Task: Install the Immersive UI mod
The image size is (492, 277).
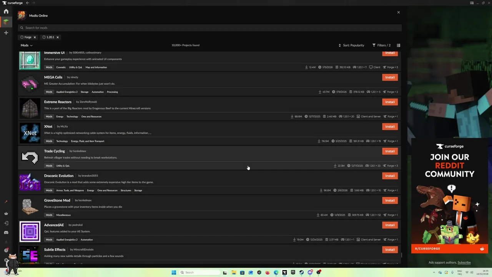Action: 390,53
